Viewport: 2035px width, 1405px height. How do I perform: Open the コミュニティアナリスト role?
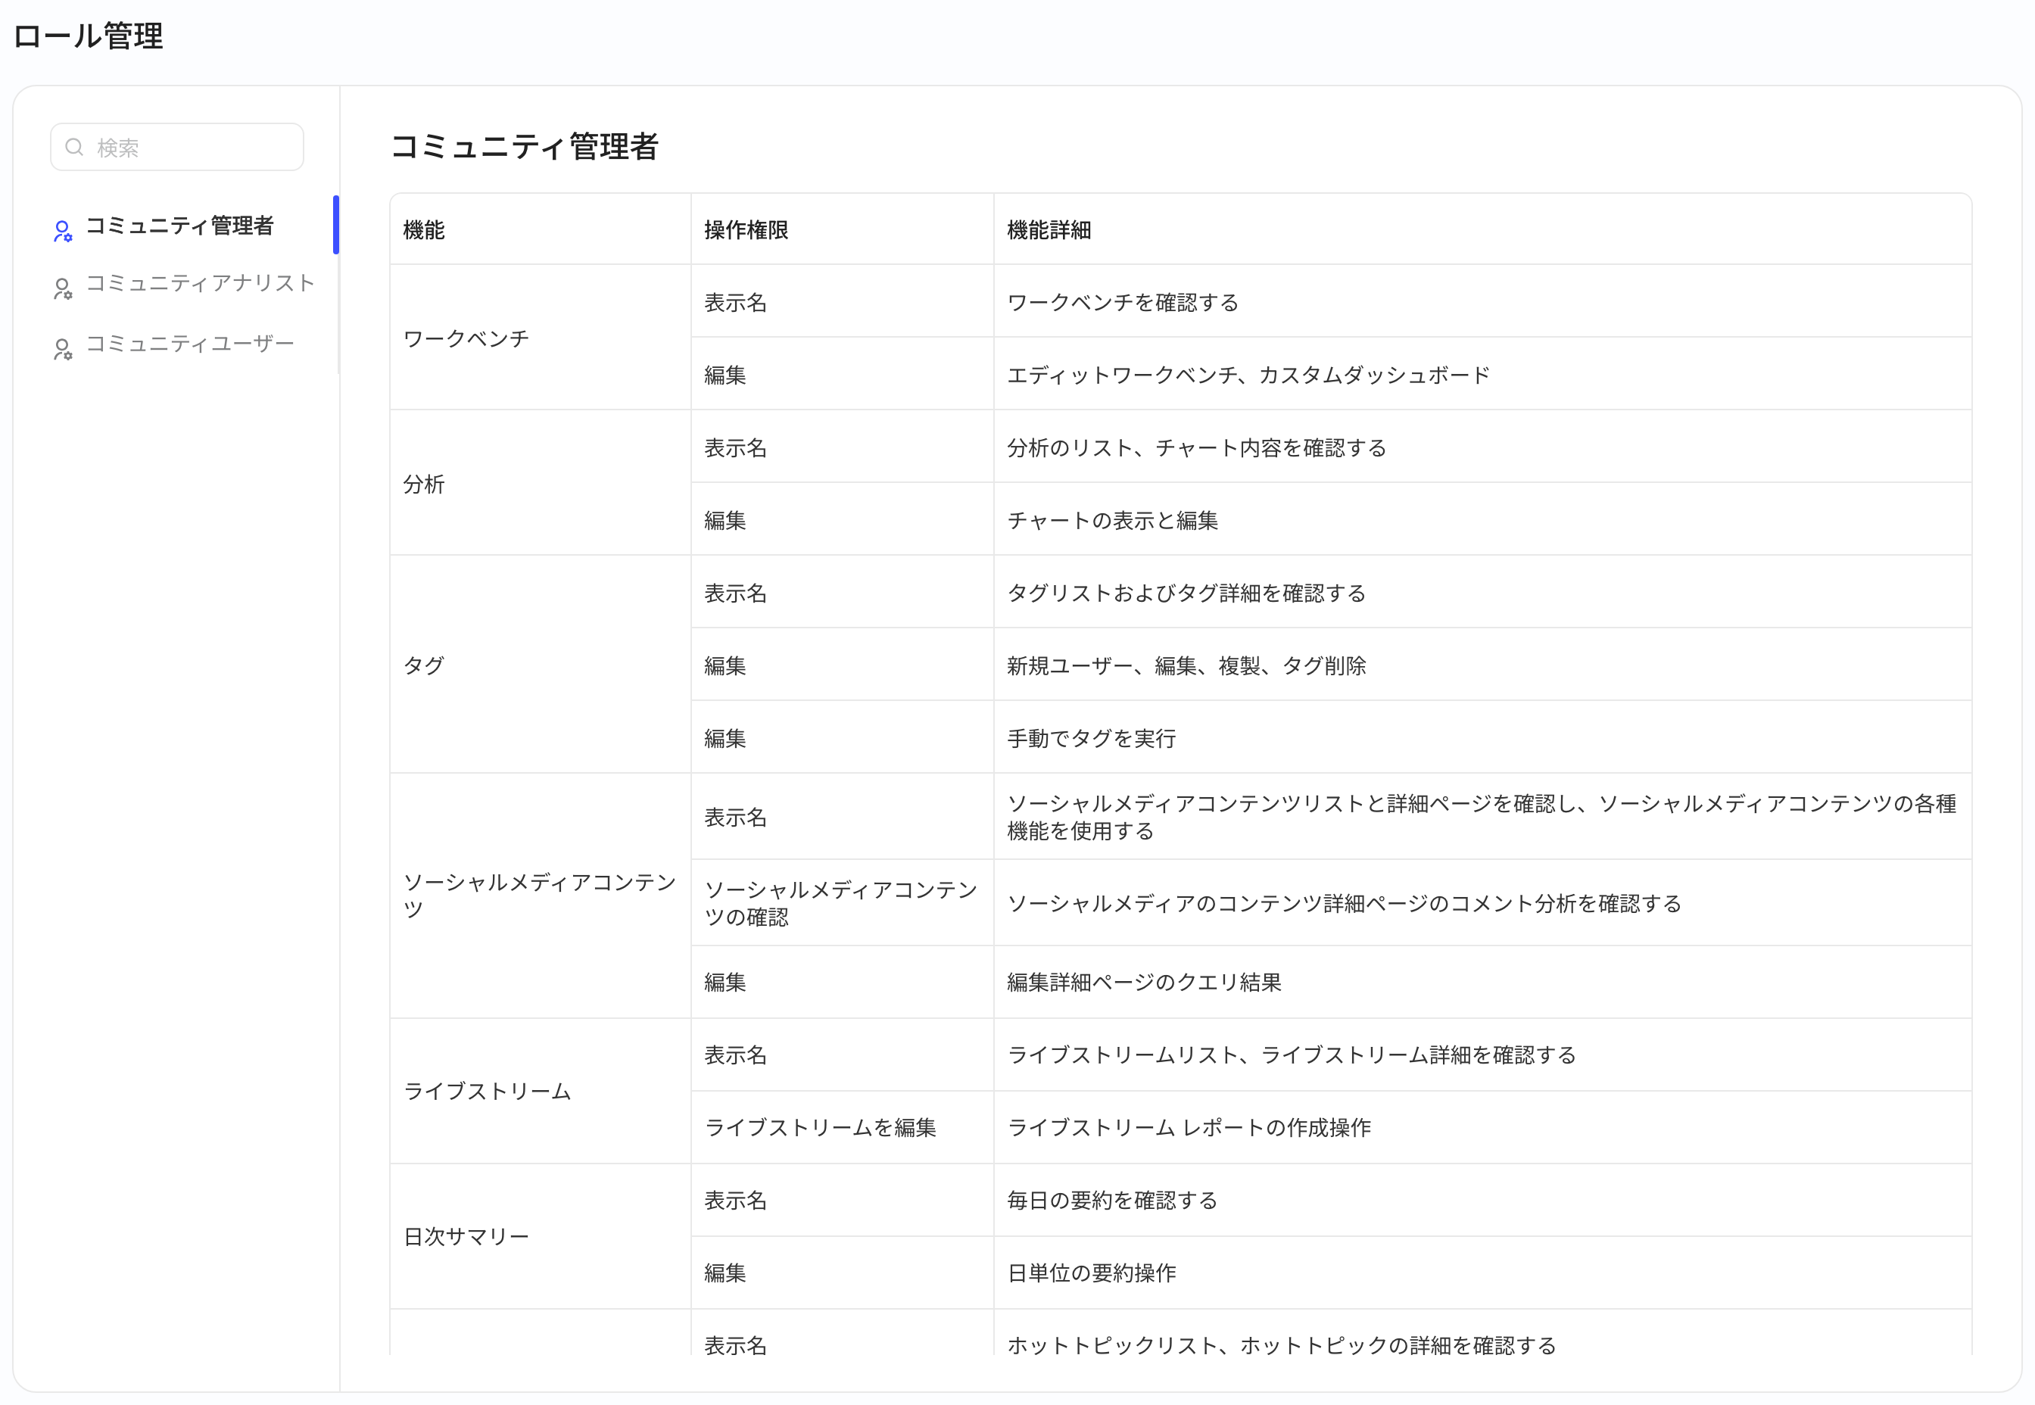[201, 282]
